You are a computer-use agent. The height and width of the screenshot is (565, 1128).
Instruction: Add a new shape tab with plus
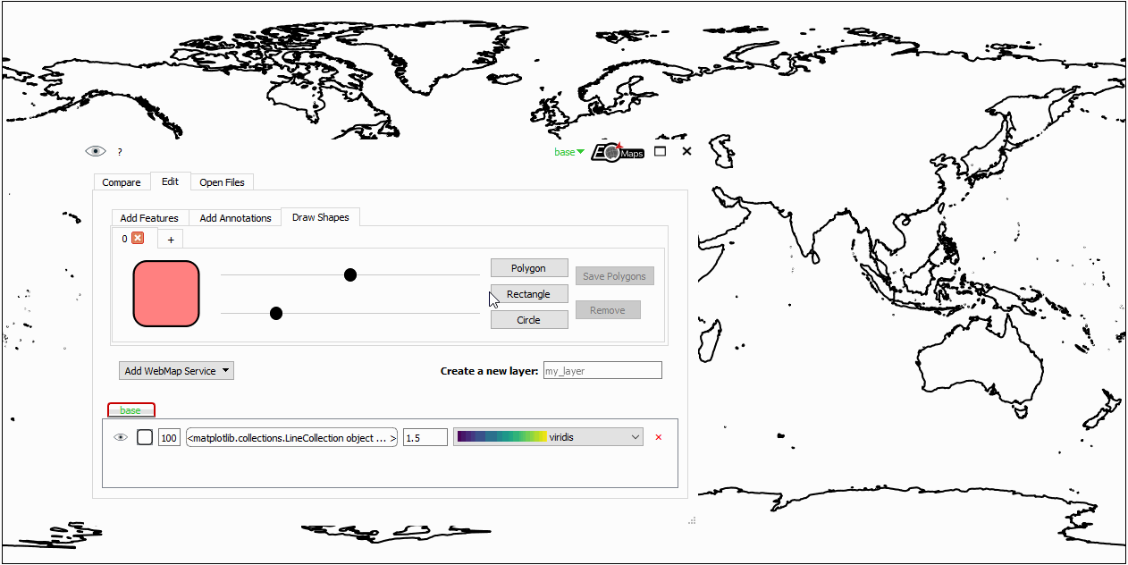pos(171,240)
